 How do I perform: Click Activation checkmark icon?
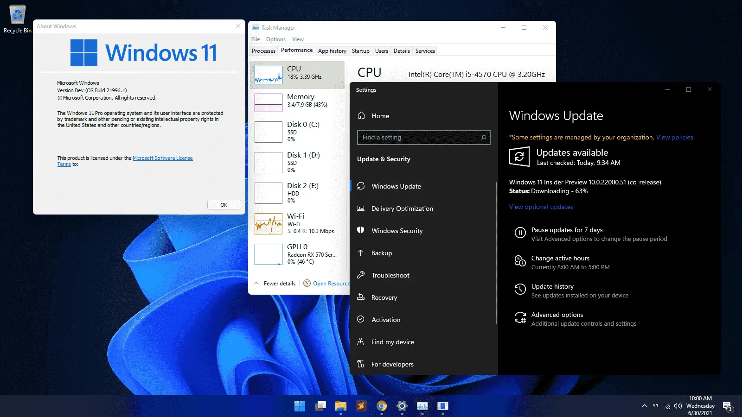[x=361, y=319]
